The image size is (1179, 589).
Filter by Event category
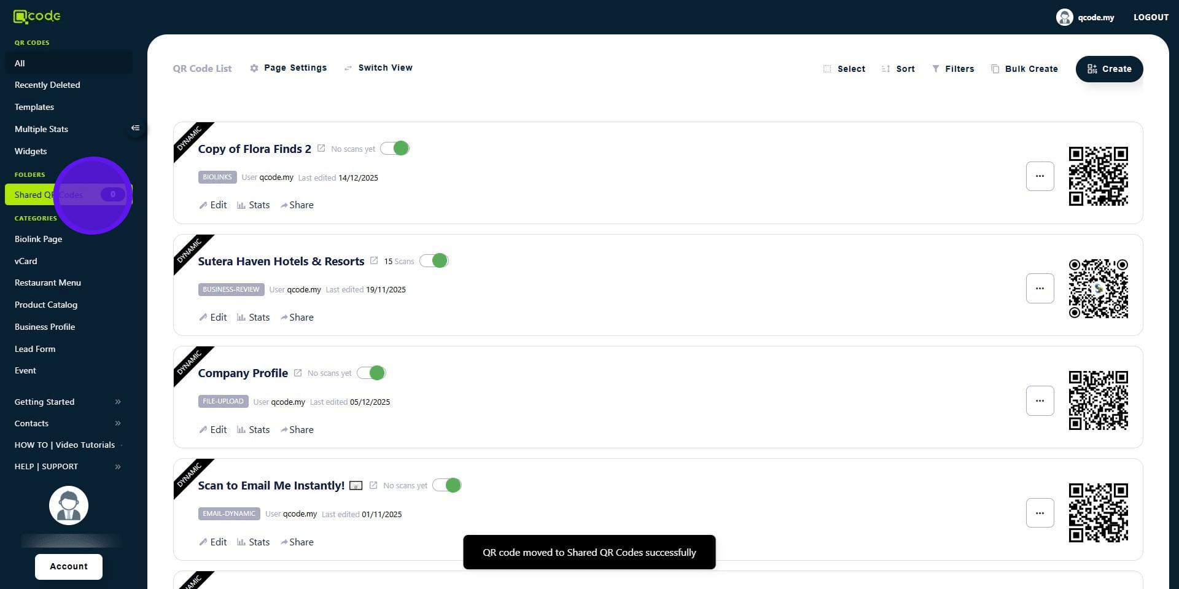click(x=25, y=370)
